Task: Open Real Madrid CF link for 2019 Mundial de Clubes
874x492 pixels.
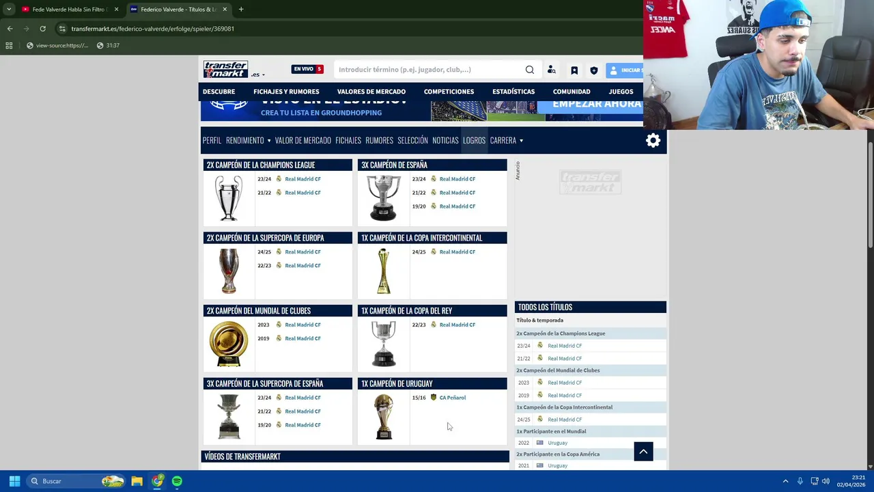Action: [303, 338]
